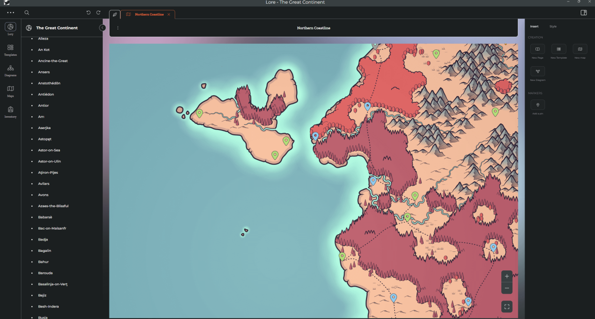Click the Add a pin marker icon

(537, 105)
